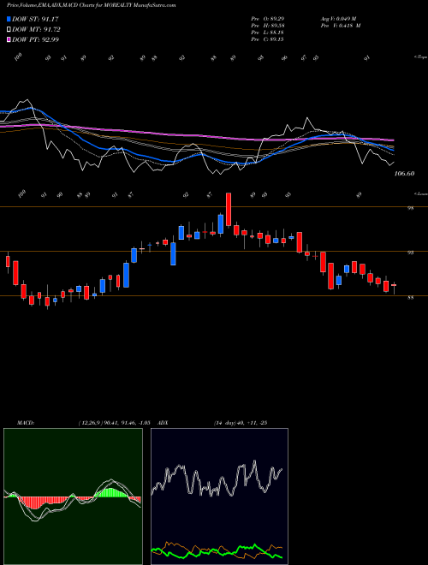Image resolution: width=428 pixels, height=565 pixels.
Task: Click the 88 price axis label
Action: [x=410, y=298]
